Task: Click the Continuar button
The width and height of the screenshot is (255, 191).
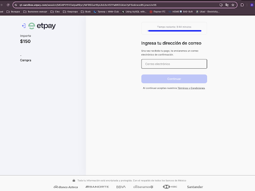Action: click(174, 79)
